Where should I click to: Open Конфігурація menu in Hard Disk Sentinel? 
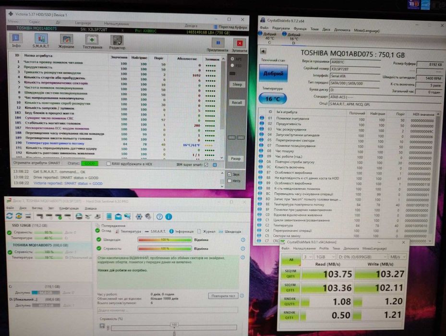coord(69,208)
